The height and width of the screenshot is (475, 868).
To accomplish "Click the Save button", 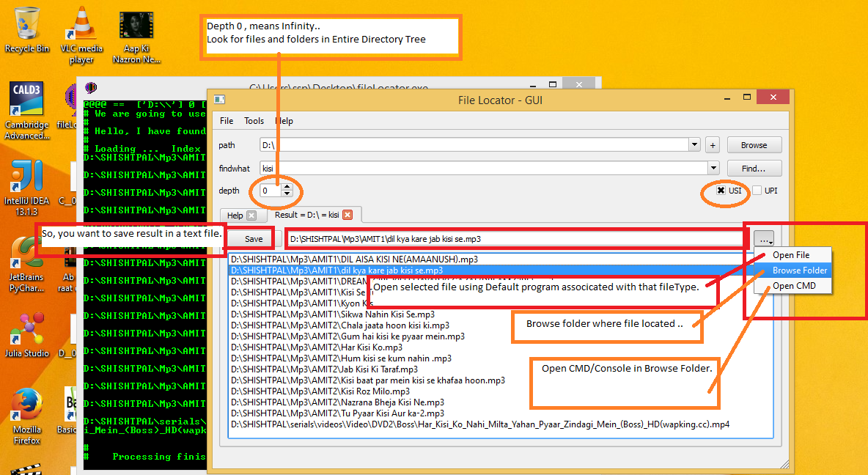I will 254,239.
